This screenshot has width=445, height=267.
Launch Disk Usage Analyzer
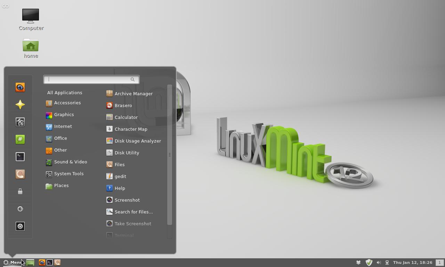tap(133, 141)
